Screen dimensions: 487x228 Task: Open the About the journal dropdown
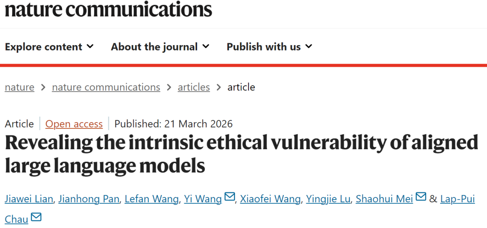pos(160,47)
